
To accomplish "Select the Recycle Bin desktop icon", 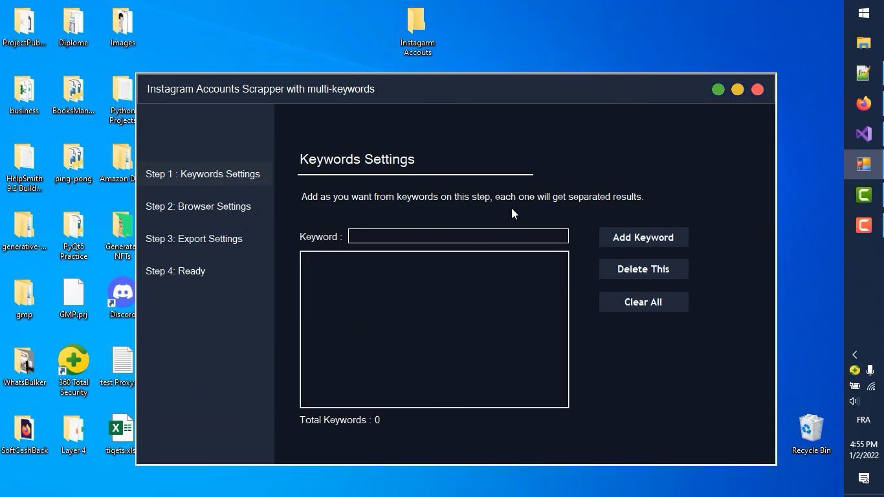I will click(811, 434).
